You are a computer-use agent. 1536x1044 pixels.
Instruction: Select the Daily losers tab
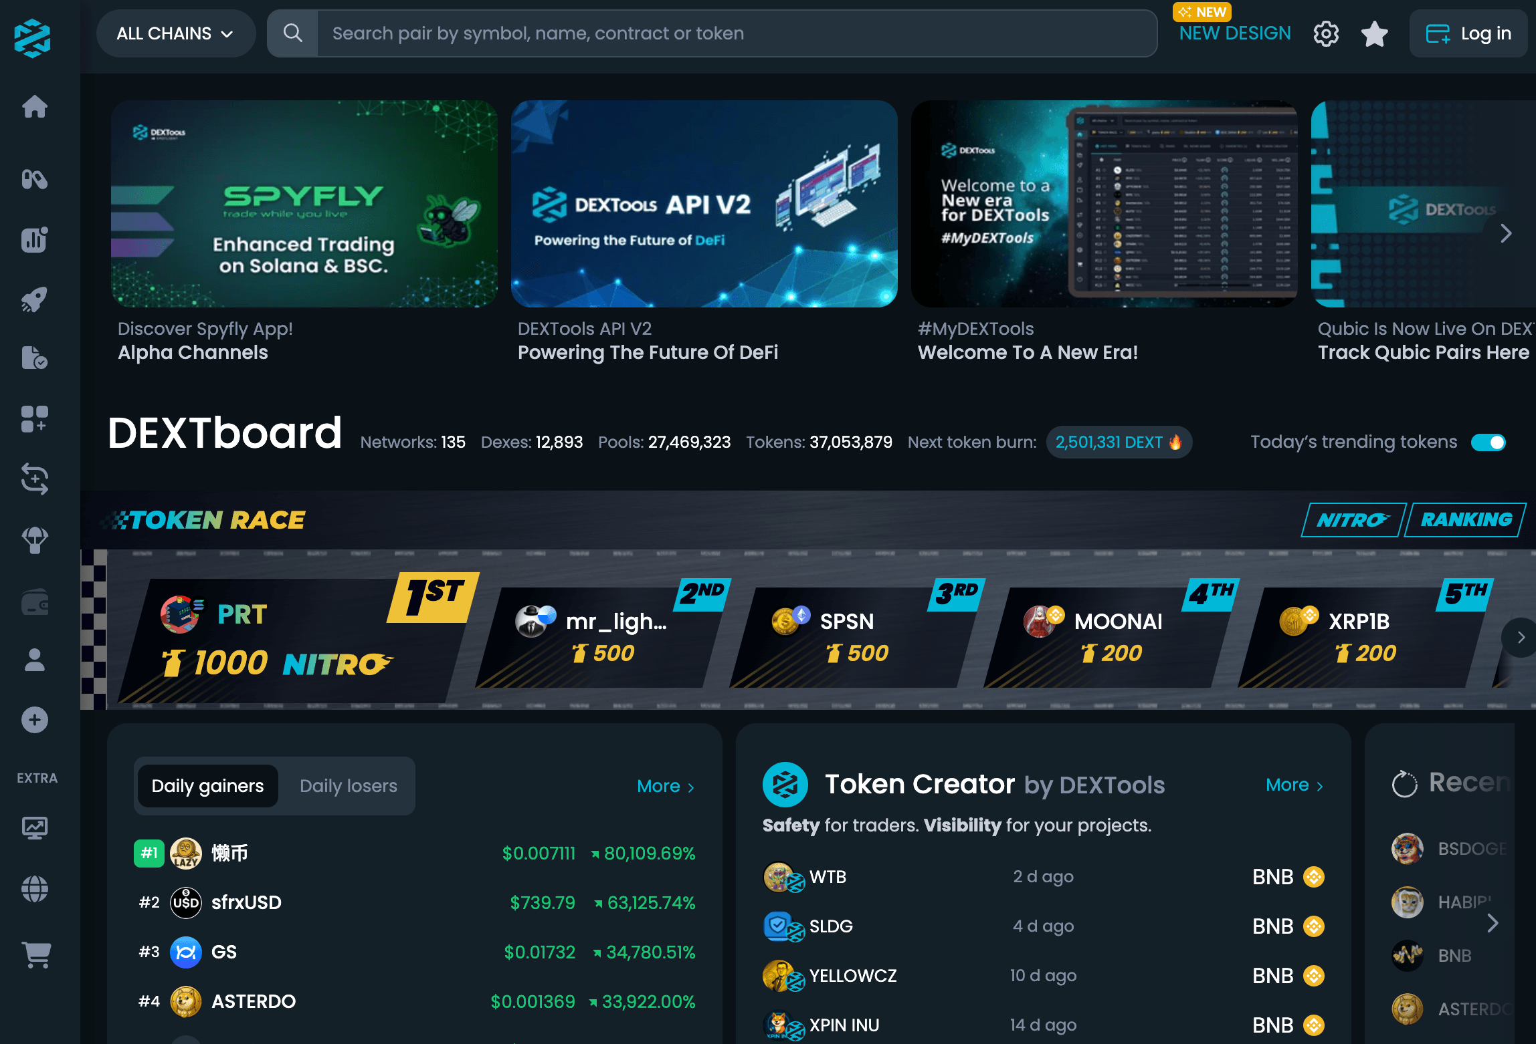[349, 786]
